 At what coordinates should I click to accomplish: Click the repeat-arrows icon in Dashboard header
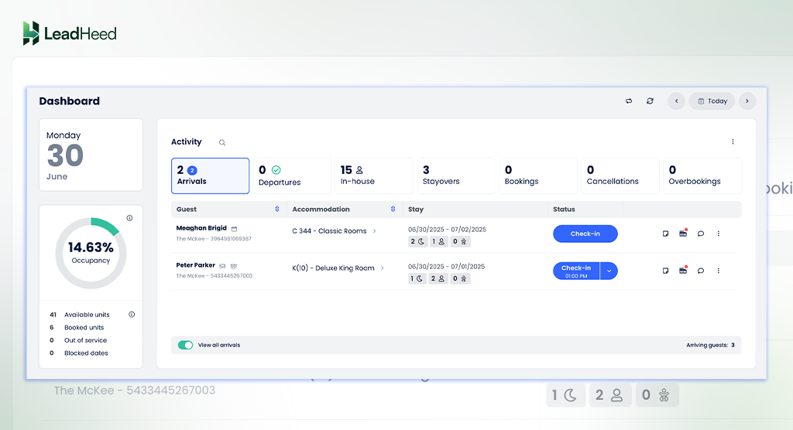click(629, 101)
